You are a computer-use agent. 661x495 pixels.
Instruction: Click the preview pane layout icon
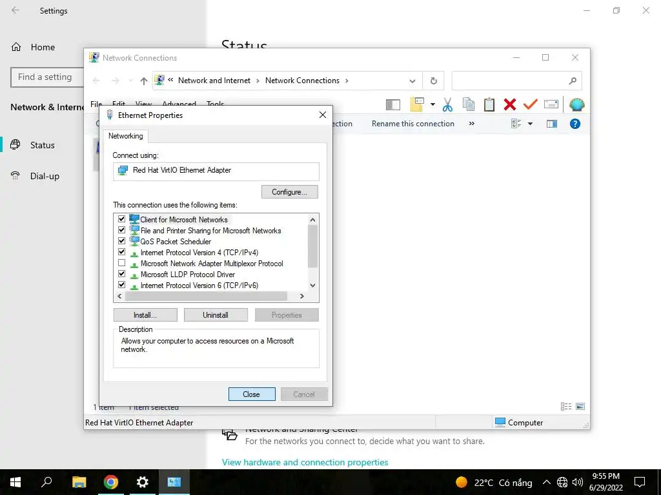[393, 104]
